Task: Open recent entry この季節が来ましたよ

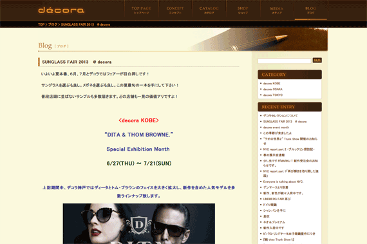Action: point(278,133)
